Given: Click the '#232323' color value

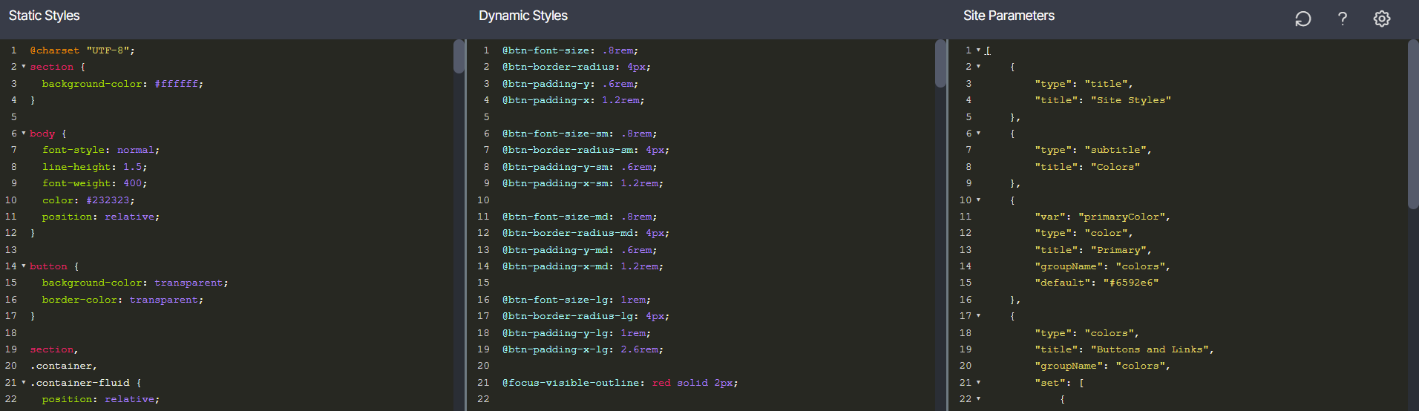Looking at the screenshot, I should click(108, 200).
